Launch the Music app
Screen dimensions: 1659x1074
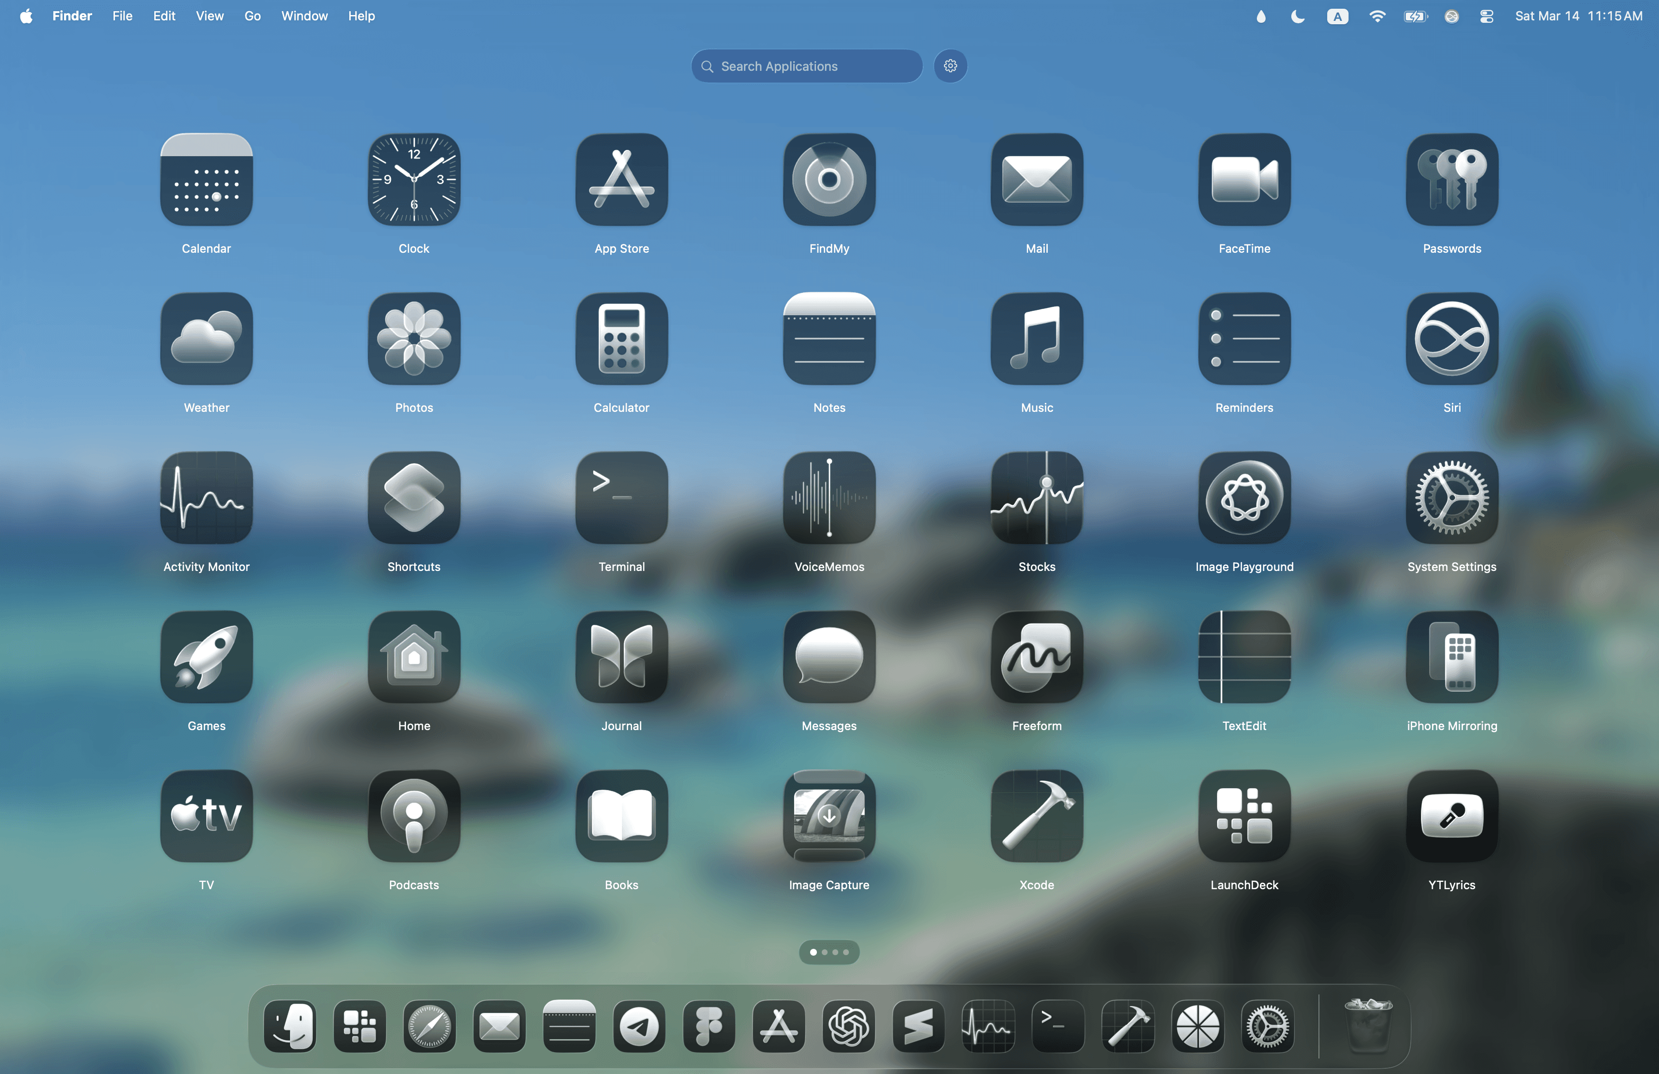(x=1037, y=339)
